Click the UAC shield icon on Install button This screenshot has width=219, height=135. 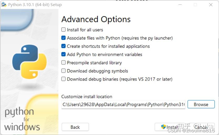click(164, 127)
